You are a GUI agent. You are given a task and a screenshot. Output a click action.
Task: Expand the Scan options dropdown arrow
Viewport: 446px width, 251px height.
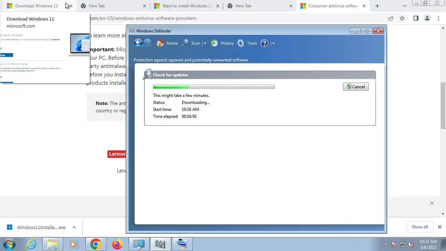tap(205, 44)
